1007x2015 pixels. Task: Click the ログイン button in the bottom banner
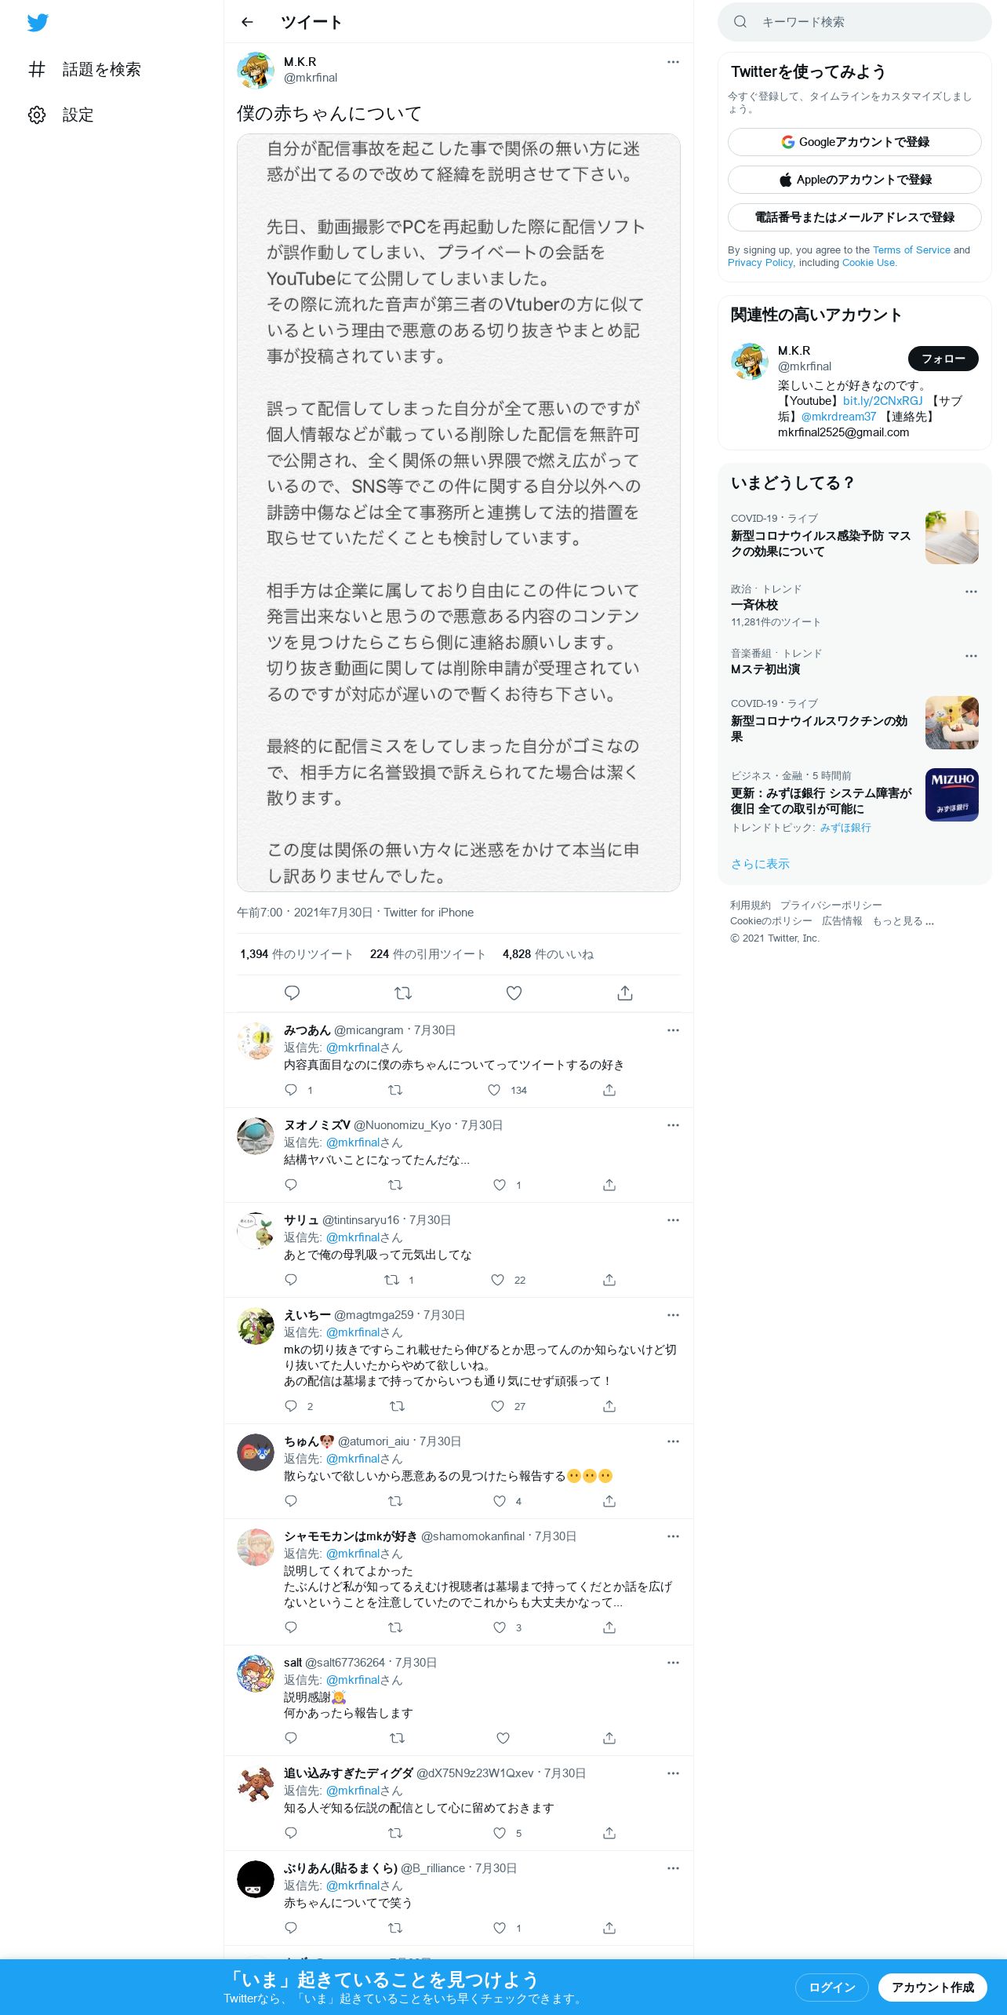coord(832,1987)
